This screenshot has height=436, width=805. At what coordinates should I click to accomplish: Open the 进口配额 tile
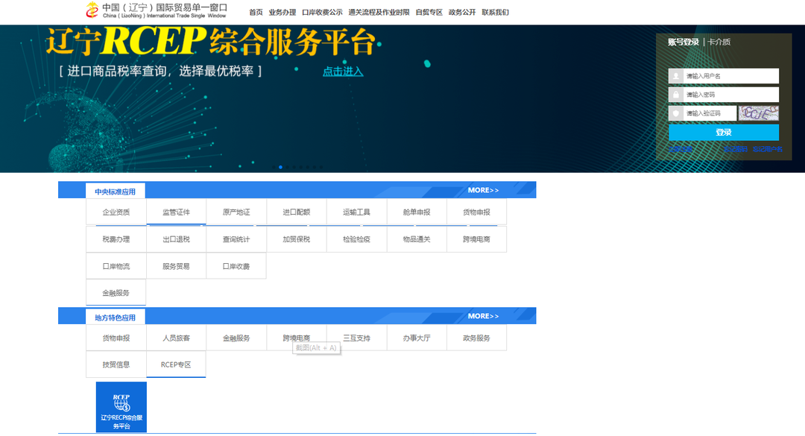click(x=296, y=212)
